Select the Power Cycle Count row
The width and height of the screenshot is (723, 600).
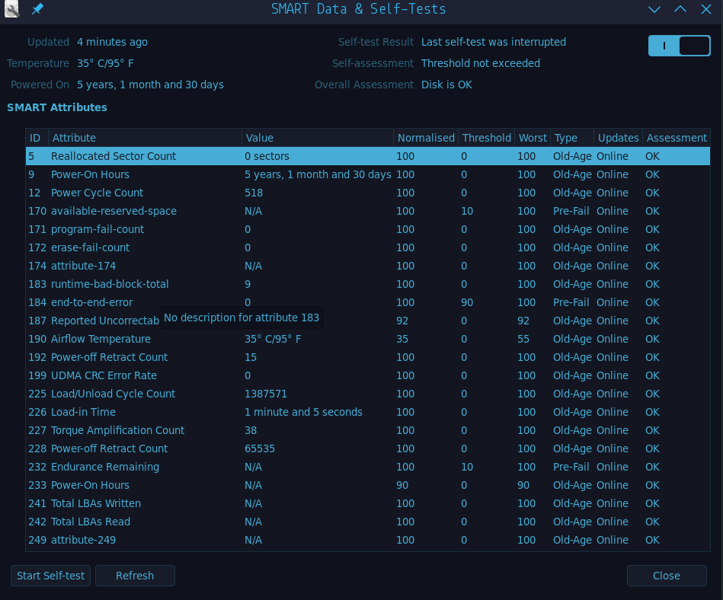click(x=97, y=193)
